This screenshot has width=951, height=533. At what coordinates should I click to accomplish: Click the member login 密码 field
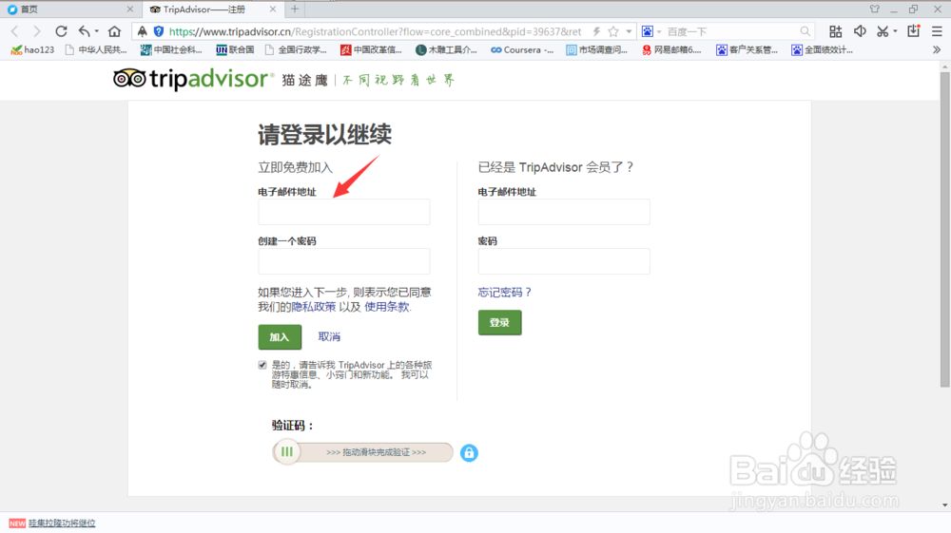[564, 261]
